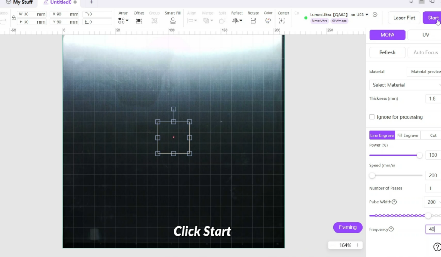Image resolution: width=441 pixels, height=257 pixels.
Task: Zoom out with the minus icon
Action: tap(333, 245)
